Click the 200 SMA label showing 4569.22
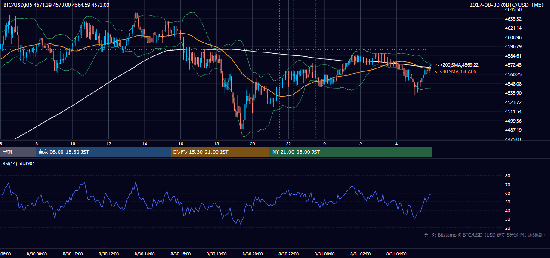 (x=456, y=65)
